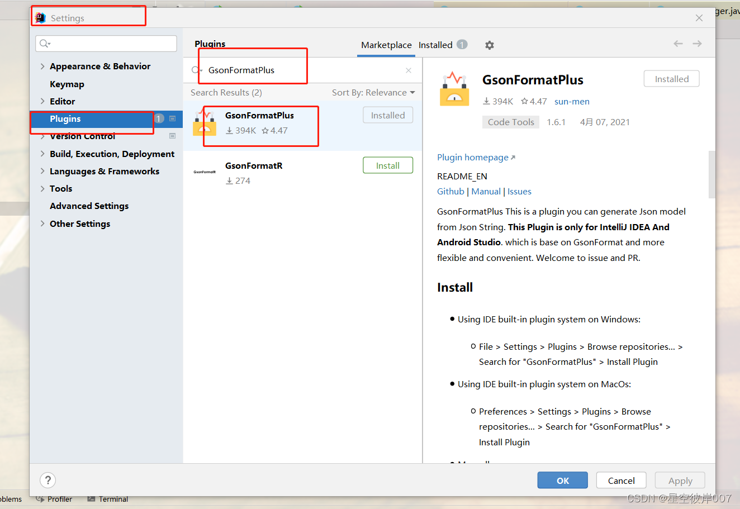Select Appearance & Behavior in the tree
This screenshot has width=740, height=509.
point(100,66)
